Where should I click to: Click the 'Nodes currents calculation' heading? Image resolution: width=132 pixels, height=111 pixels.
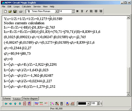(24, 23)
